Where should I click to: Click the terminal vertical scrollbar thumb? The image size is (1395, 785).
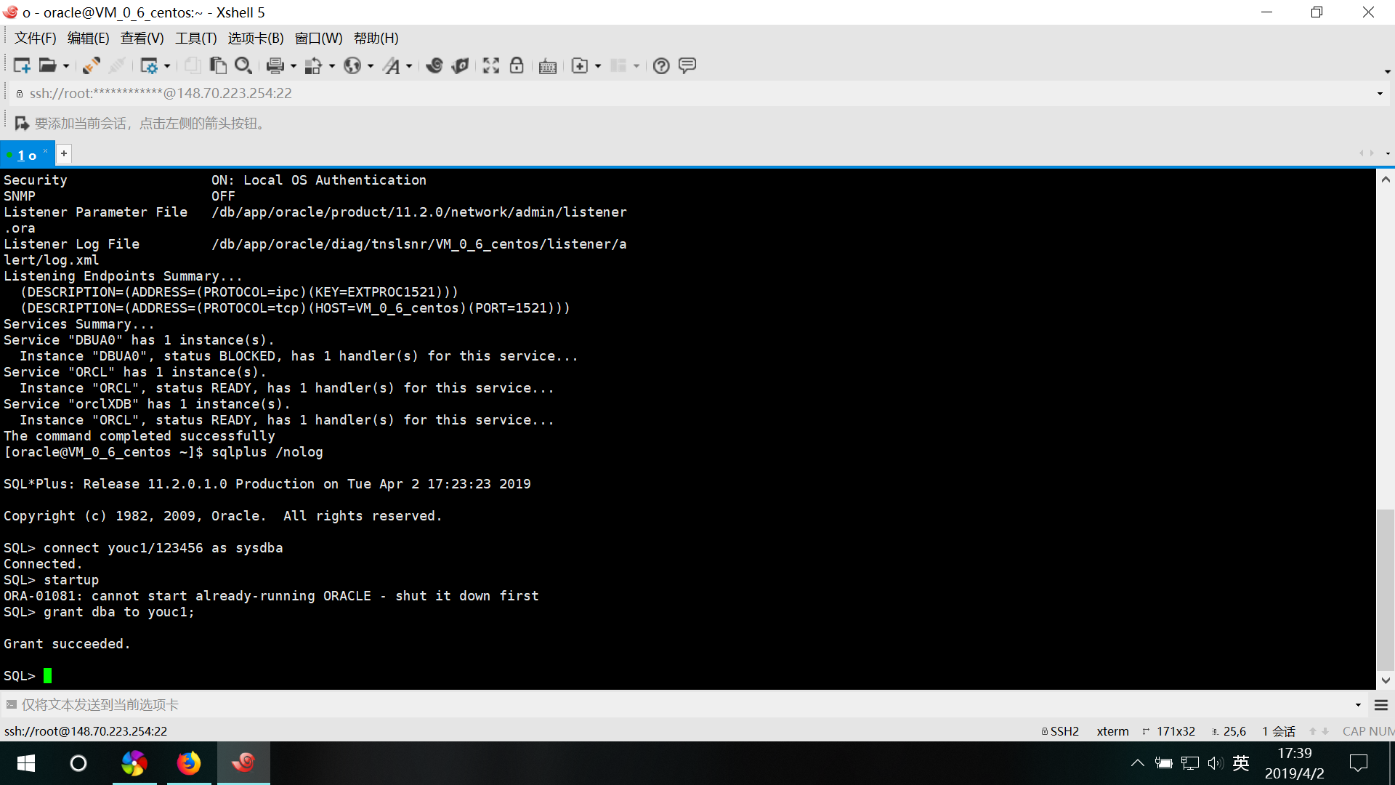(x=1385, y=589)
